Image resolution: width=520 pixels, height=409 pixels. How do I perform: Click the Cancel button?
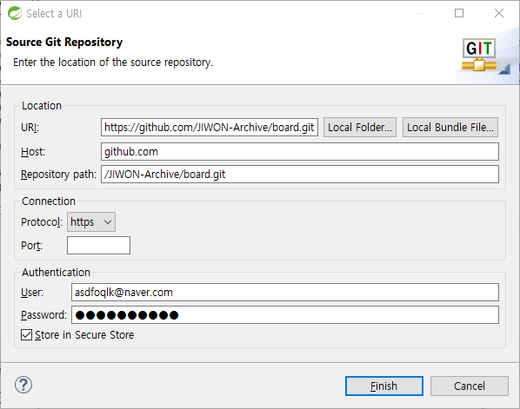470,386
